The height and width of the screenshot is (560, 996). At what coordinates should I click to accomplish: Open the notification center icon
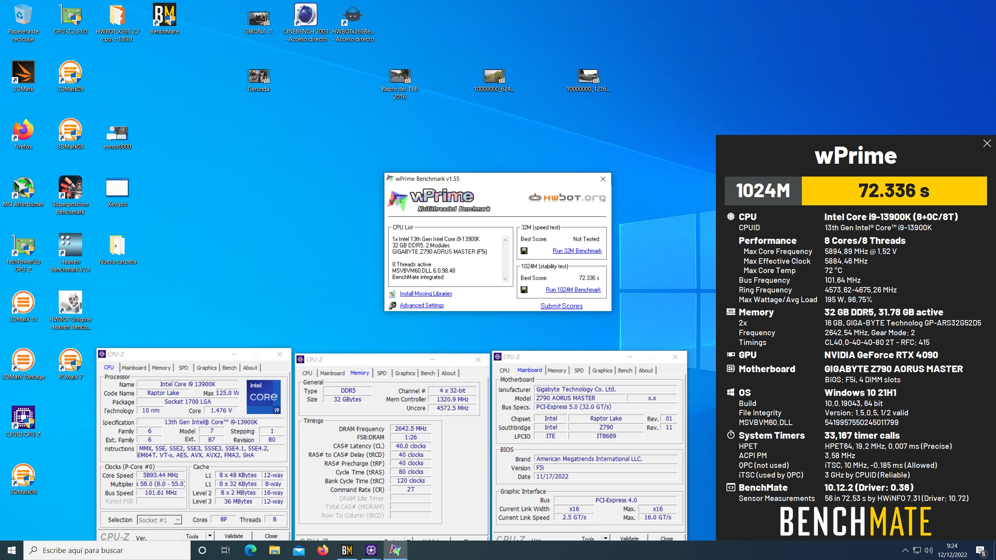coord(981,550)
